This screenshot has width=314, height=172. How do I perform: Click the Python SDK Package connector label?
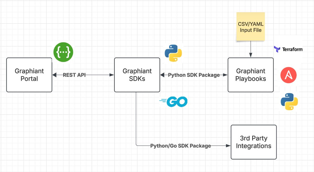pyautogui.click(x=194, y=75)
